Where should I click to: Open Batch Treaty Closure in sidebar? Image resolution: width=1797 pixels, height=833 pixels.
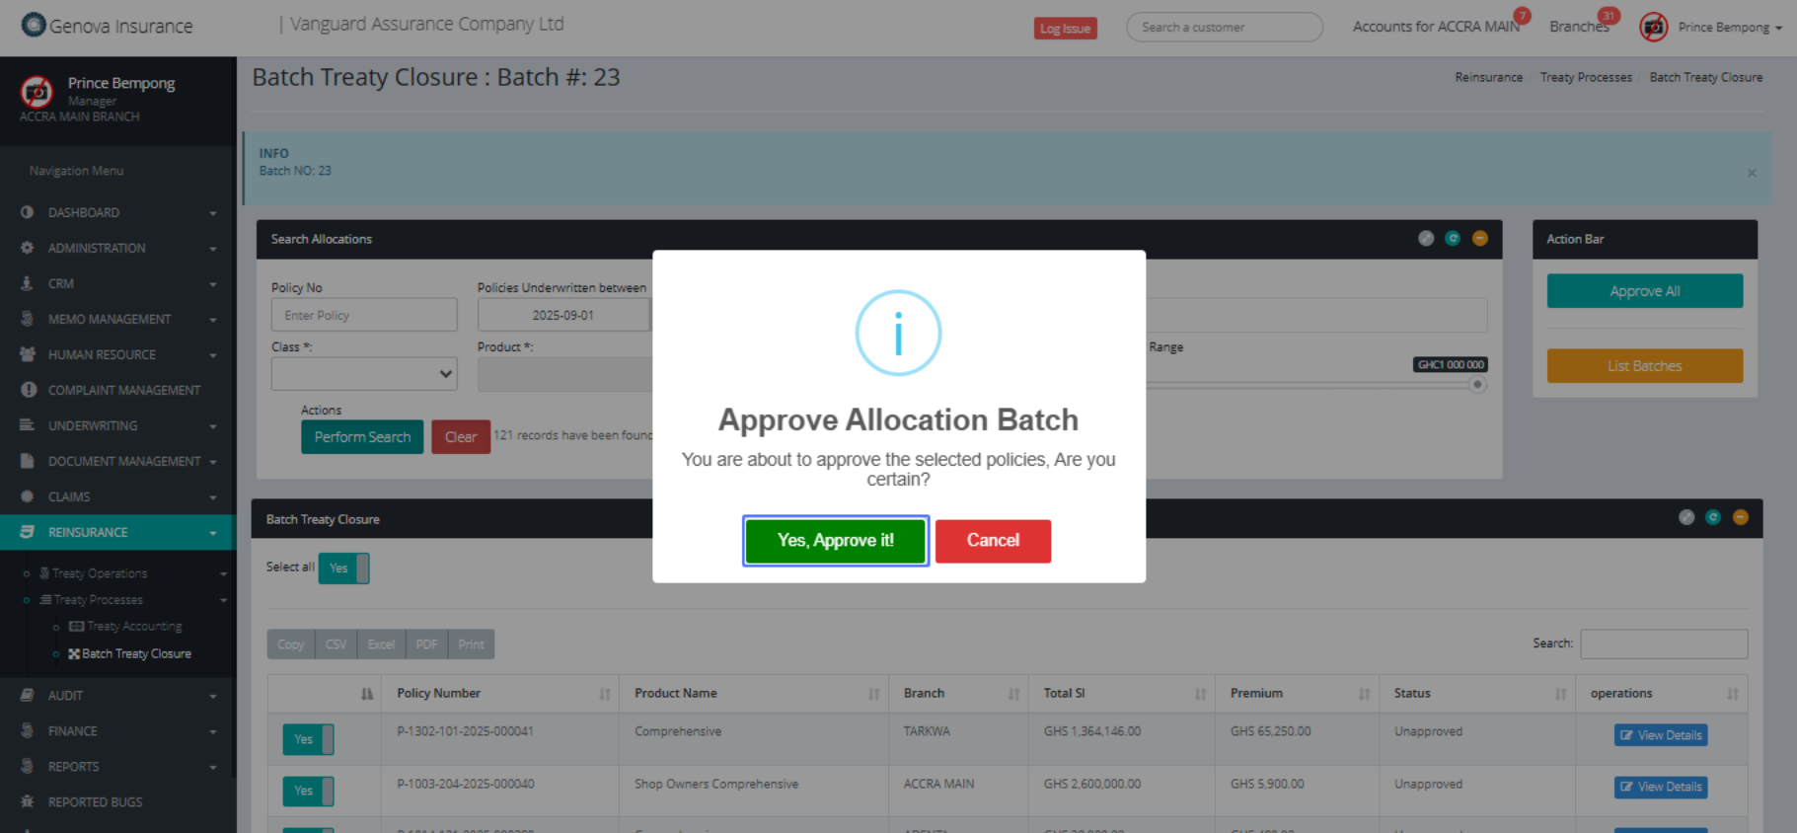pyautogui.click(x=136, y=653)
